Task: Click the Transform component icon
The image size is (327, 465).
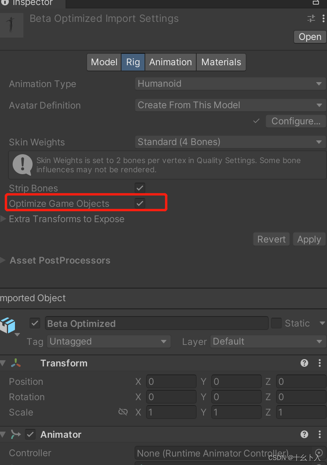Action: tap(16, 363)
